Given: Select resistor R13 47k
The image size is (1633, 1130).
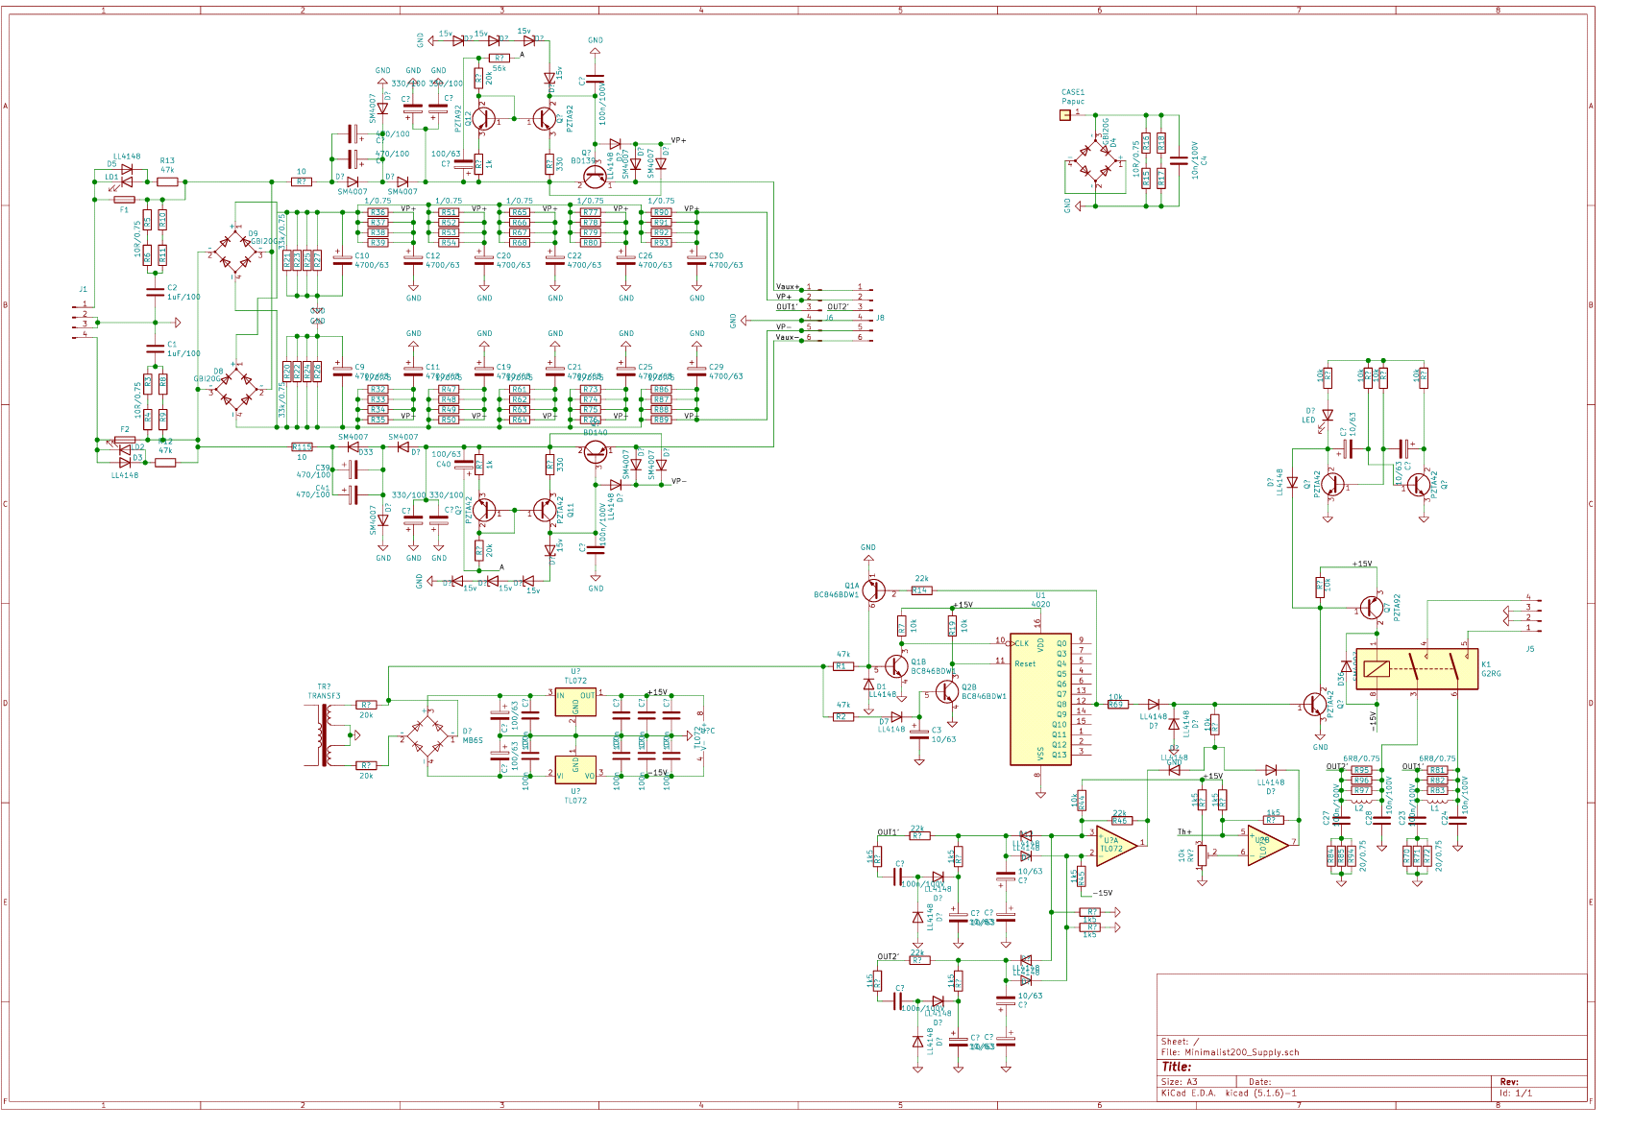Looking at the screenshot, I should coord(167,180).
